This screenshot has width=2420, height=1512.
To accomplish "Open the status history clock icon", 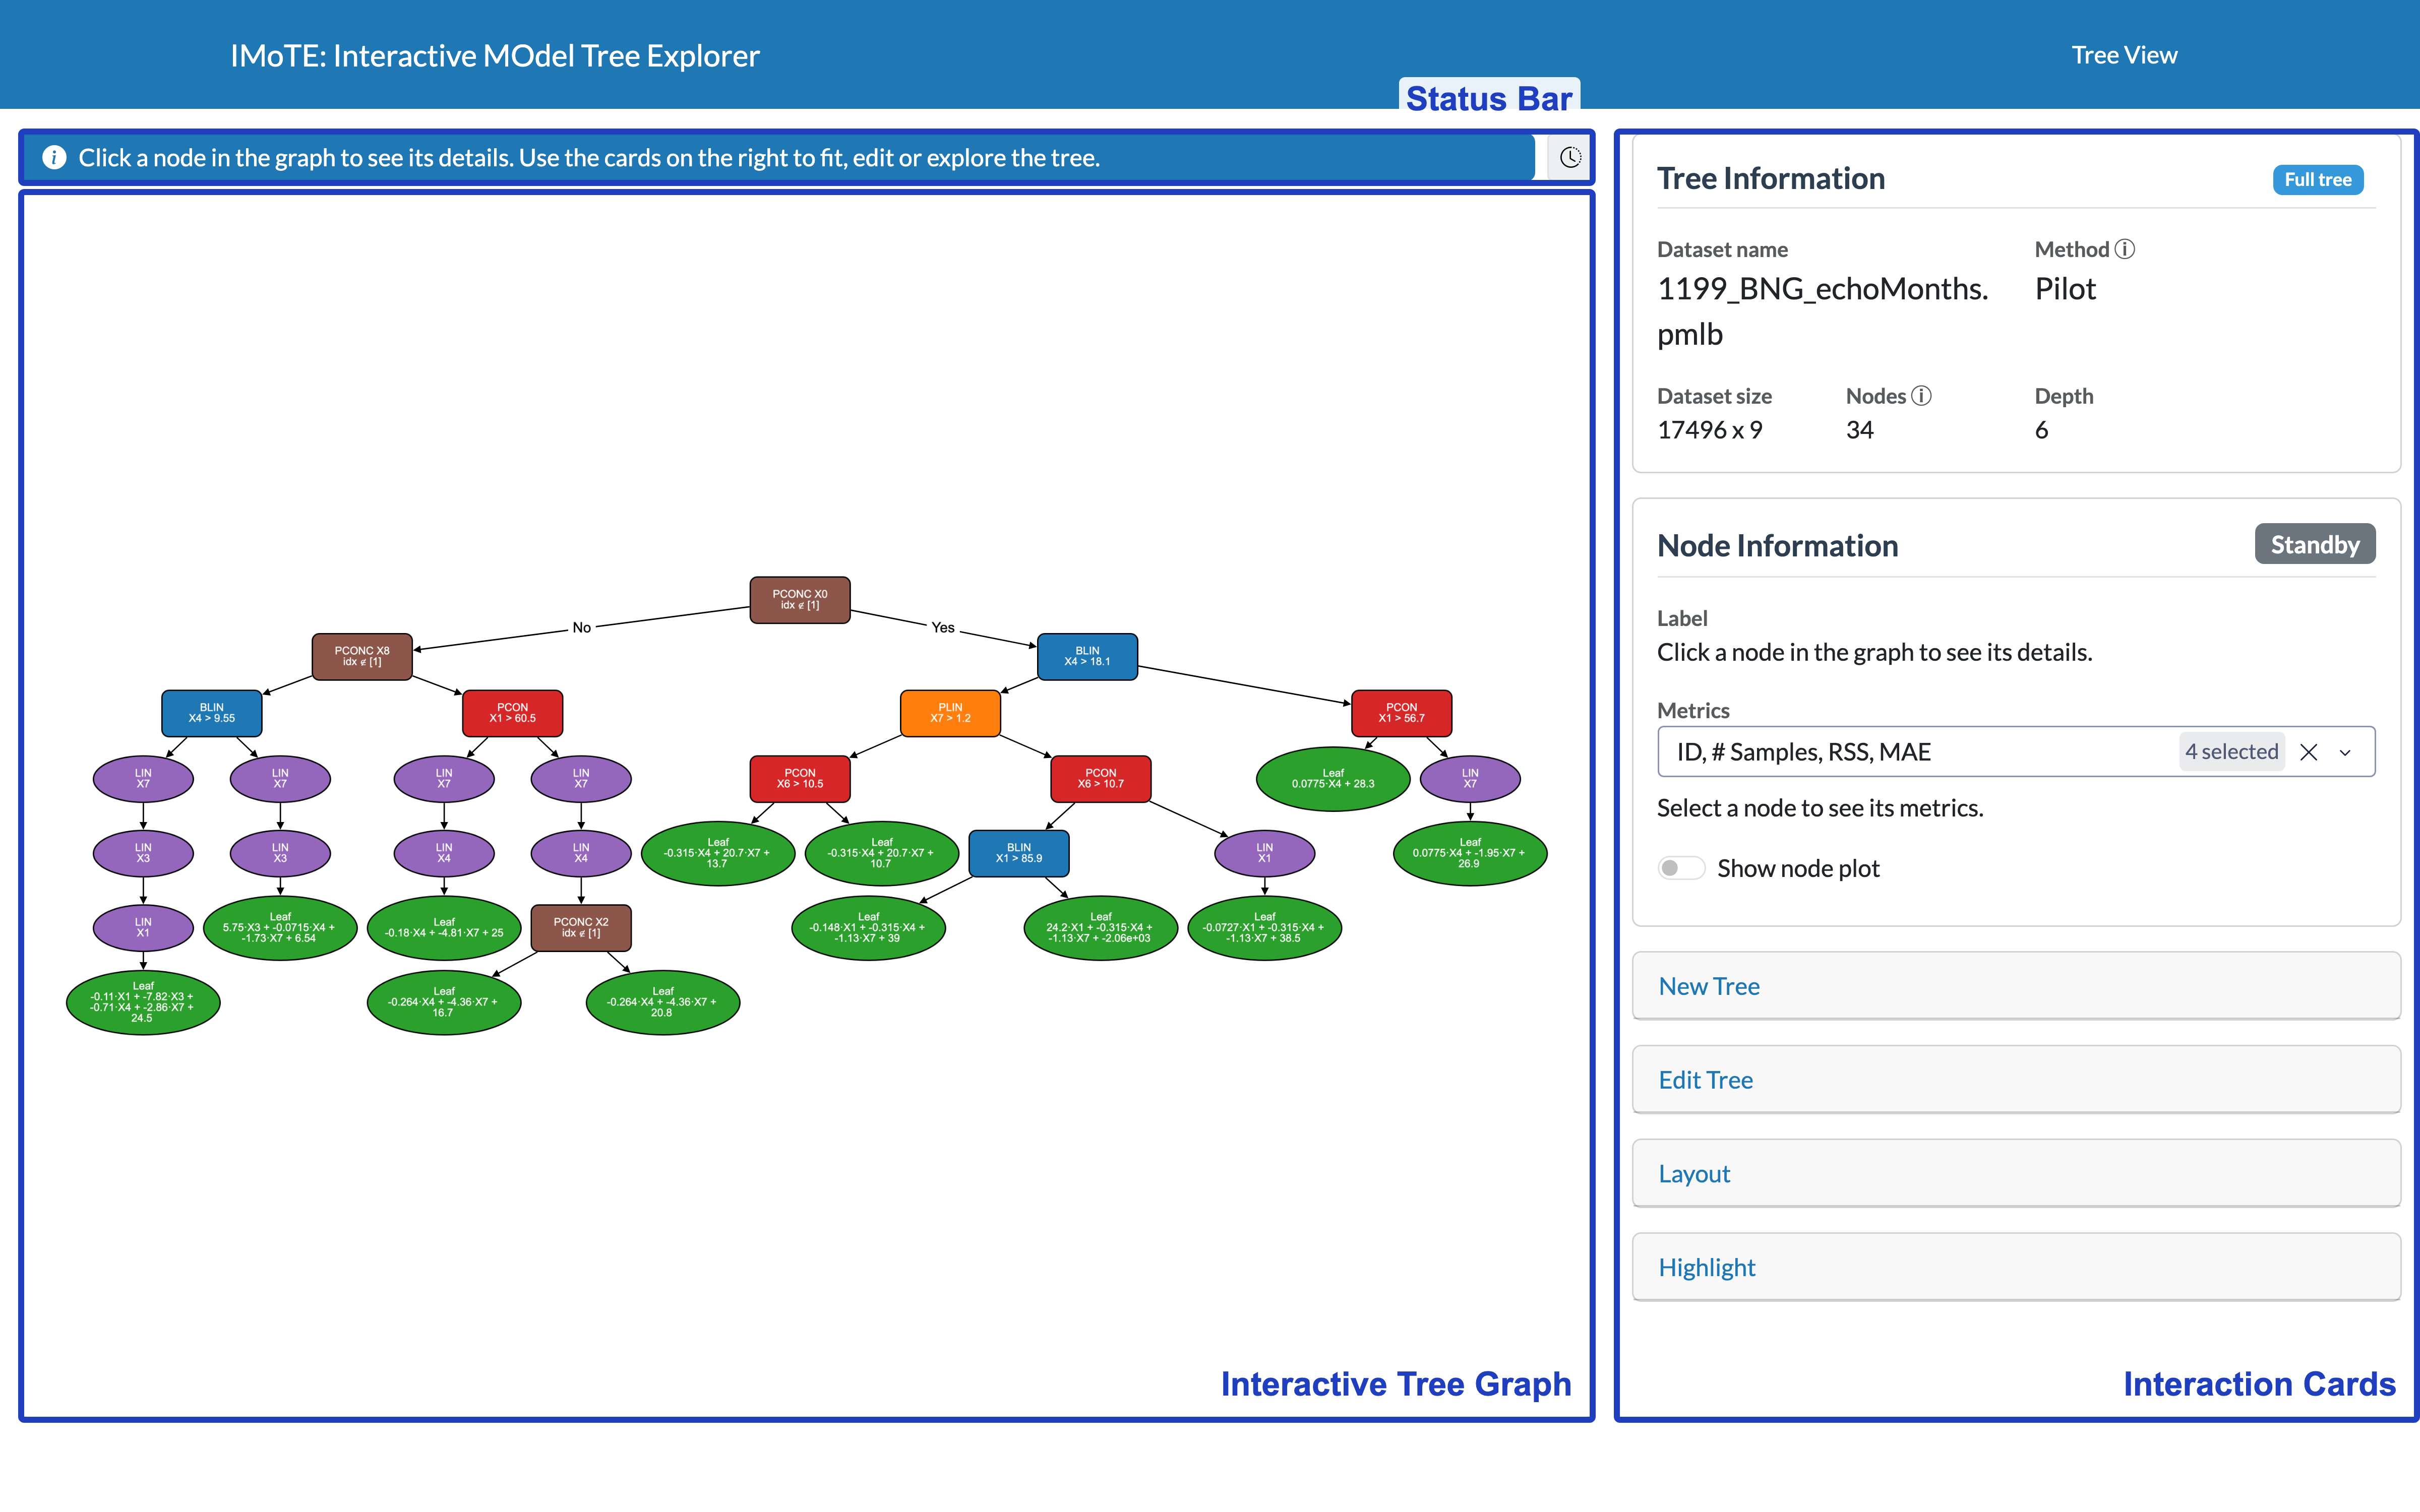I will click(1570, 157).
